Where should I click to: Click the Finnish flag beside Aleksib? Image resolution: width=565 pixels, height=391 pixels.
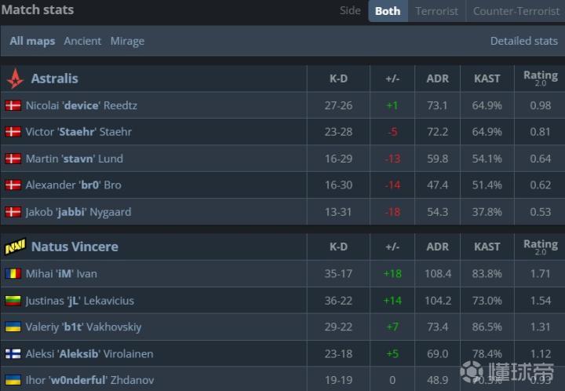pyautogui.click(x=13, y=354)
